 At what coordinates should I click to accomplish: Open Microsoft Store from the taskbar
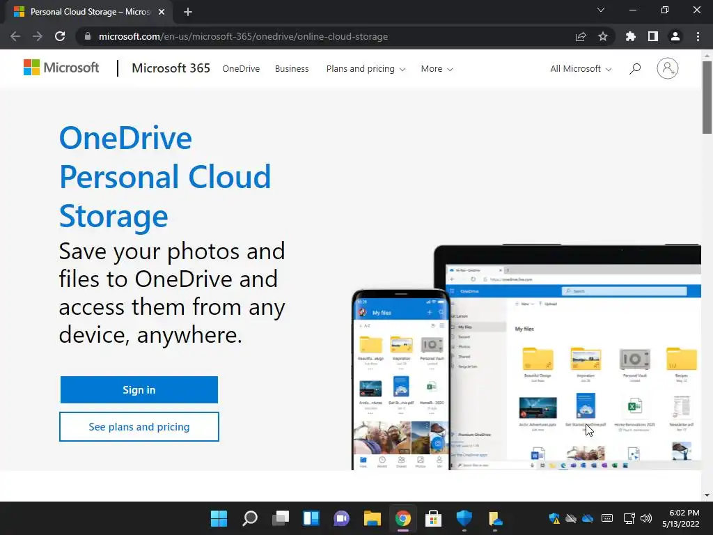433,518
